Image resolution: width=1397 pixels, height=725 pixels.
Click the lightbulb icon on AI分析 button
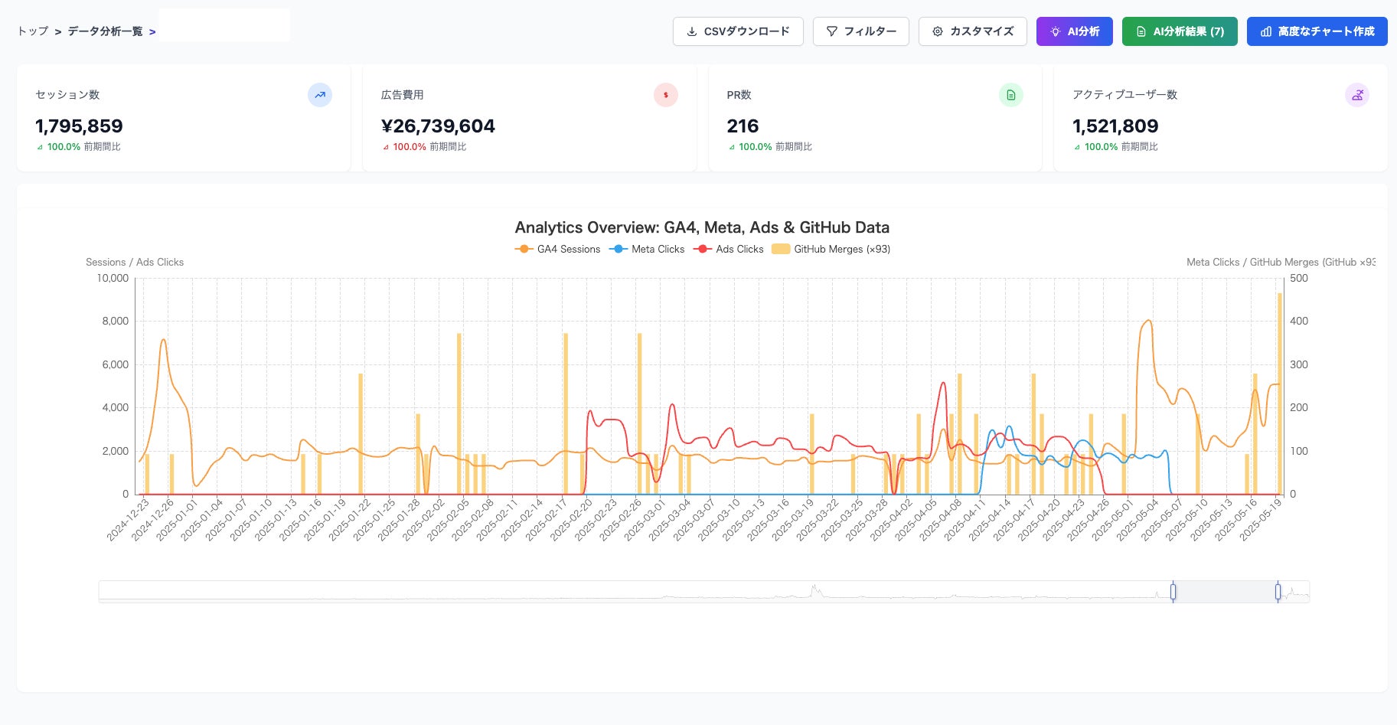(1056, 31)
